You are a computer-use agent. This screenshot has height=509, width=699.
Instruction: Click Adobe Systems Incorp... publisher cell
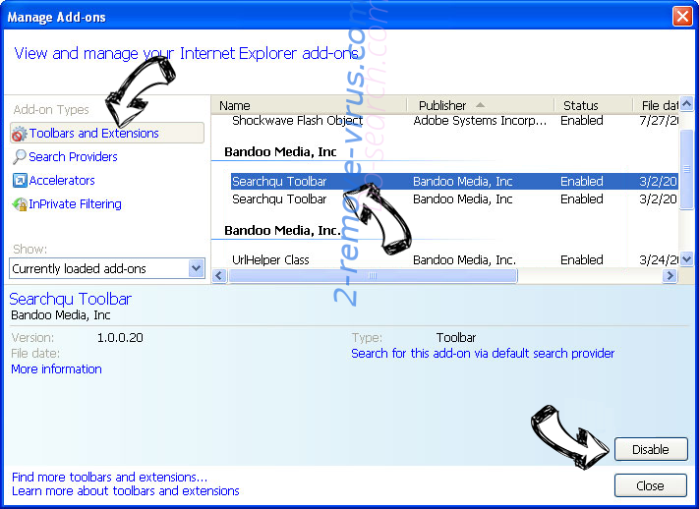pyautogui.click(x=480, y=121)
